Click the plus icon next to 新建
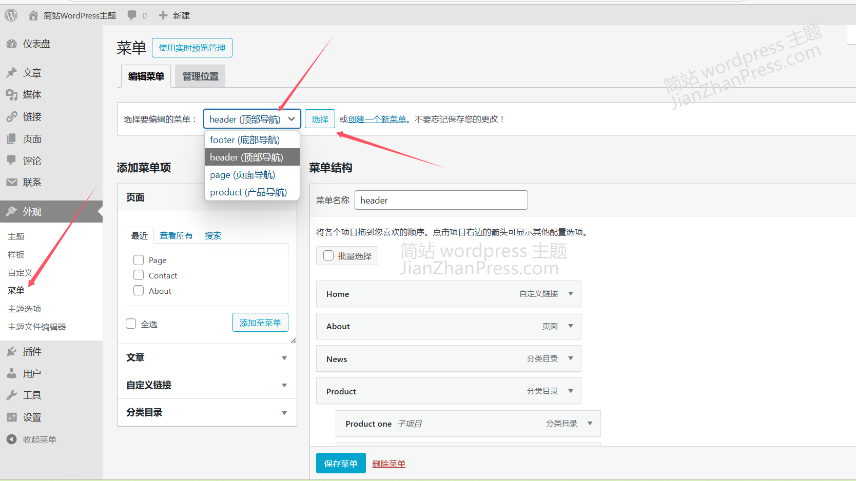 [x=163, y=15]
